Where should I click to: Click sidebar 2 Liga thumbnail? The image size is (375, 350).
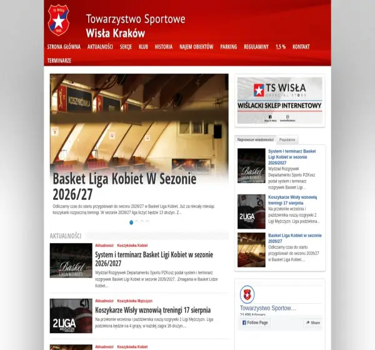pos(251,211)
